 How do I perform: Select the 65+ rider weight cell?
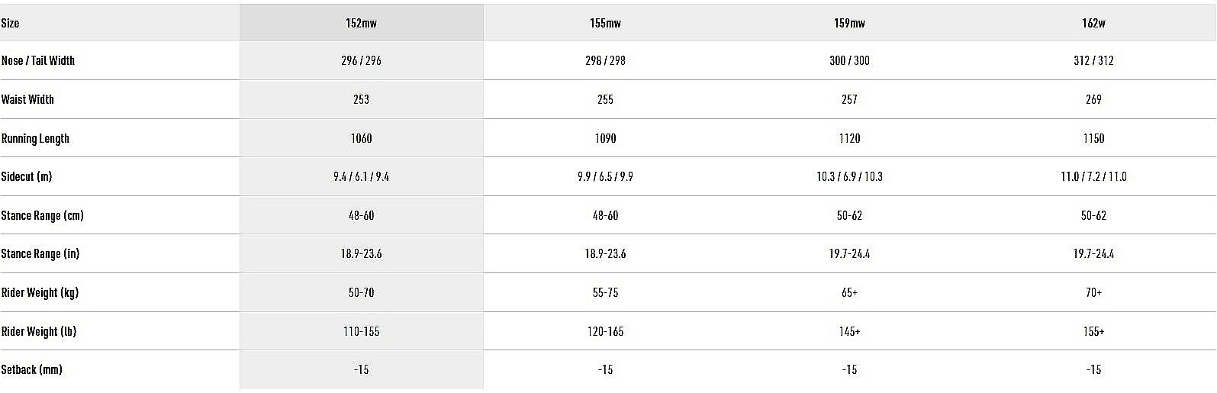(x=849, y=292)
